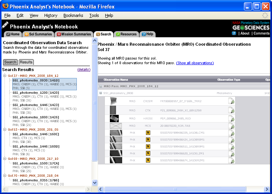The image size is (272, 194).
Task: Collapse the MRO Pass group row
Action: [x=101, y=86]
